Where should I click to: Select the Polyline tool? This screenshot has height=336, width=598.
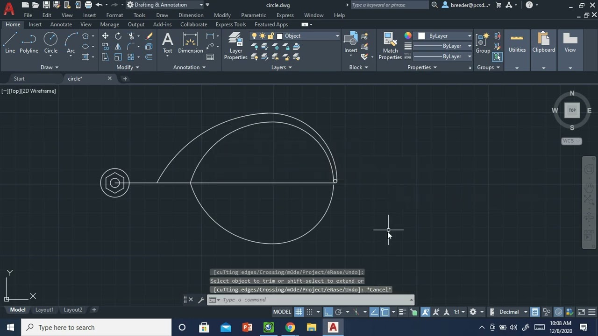pyautogui.click(x=28, y=43)
